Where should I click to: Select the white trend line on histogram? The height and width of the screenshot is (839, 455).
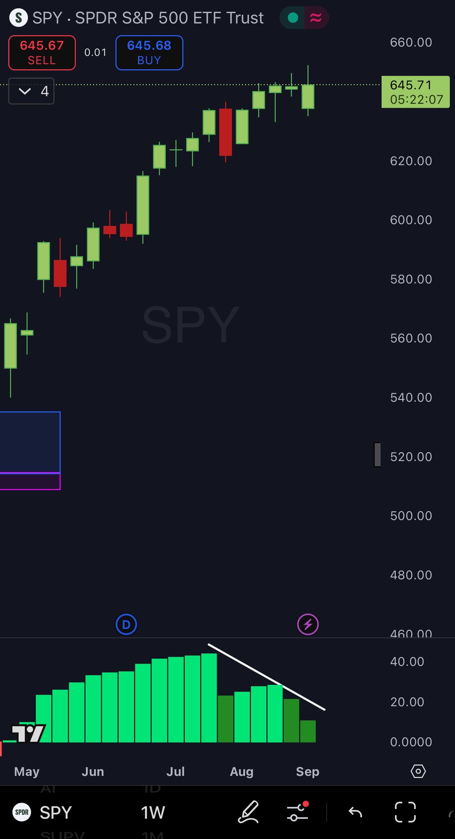point(266,677)
